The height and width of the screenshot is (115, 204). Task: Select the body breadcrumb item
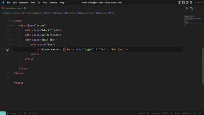click(x=58, y=13)
